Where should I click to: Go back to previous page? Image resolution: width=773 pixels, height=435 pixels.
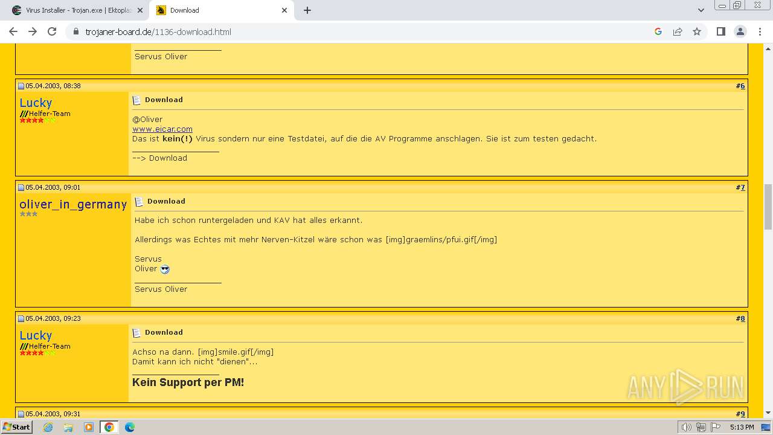[13, 31]
